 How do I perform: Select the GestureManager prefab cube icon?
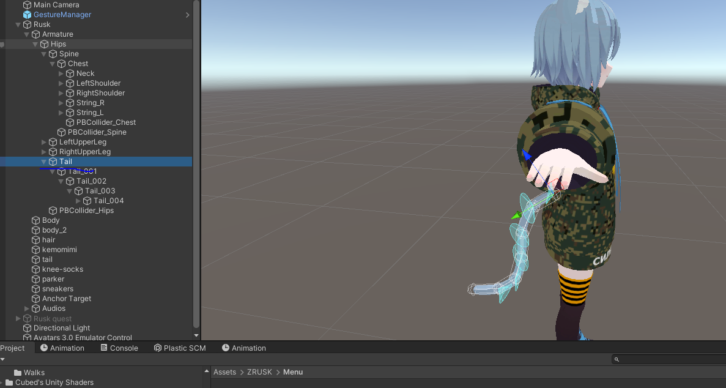click(x=28, y=14)
